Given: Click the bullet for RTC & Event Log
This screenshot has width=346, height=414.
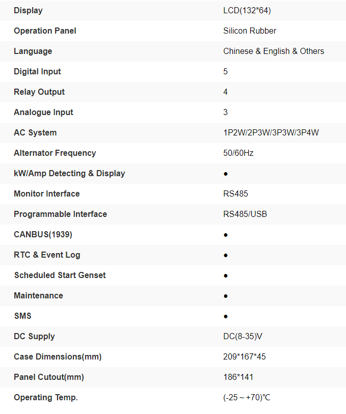Looking at the screenshot, I should (226, 255).
